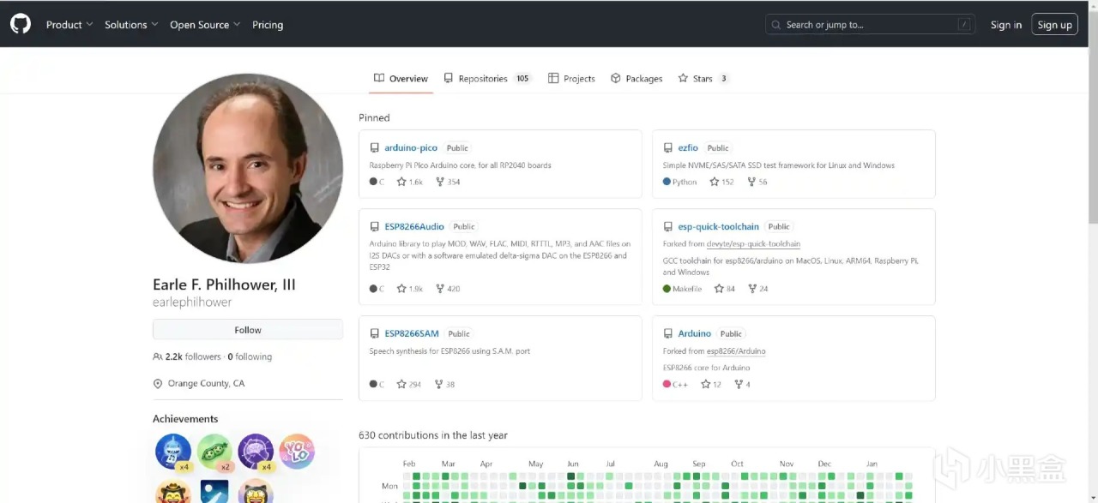
Task: Click the GitHub logo icon
Action: 21,24
